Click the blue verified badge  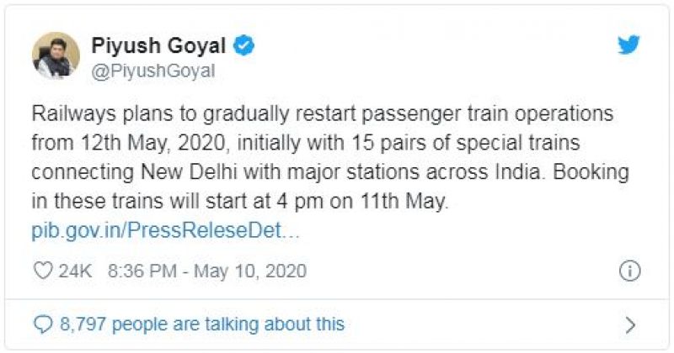click(x=245, y=47)
